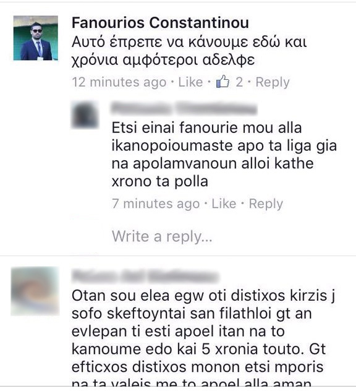Click the thumbs-up icon beside the like count
Screen dimensions: 356x391
coord(222,81)
